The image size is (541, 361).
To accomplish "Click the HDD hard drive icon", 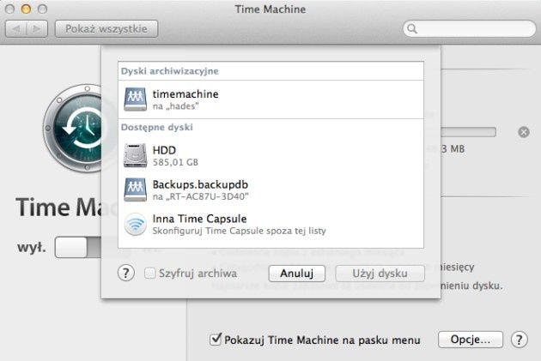I will coord(136,155).
